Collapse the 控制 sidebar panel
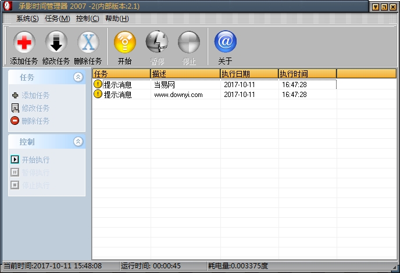Image resolution: width=400 pixels, height=273 pixels. 78,142
